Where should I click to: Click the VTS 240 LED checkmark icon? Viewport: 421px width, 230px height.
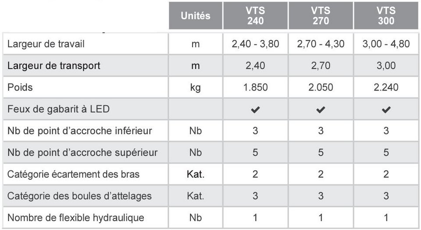(255, 109)
